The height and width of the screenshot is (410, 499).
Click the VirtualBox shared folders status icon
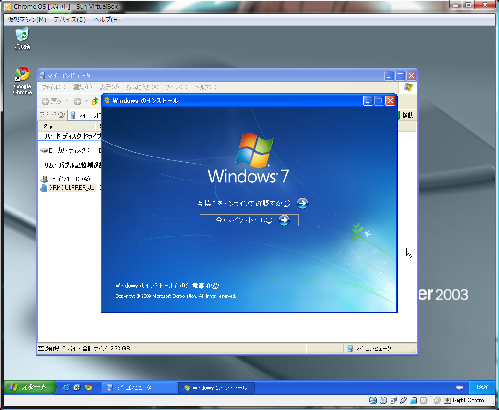pyautogui.click(x=414, y=400)
